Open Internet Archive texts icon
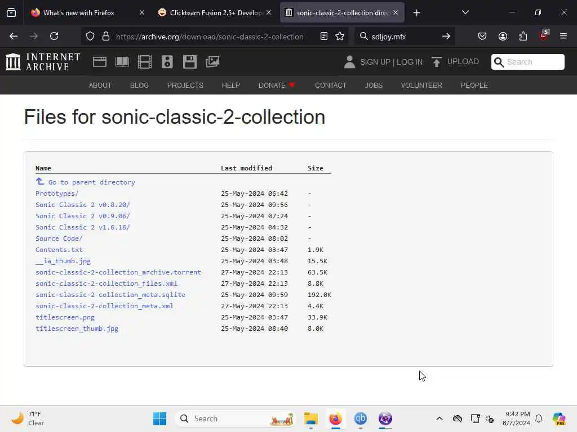 click(122, 62)
